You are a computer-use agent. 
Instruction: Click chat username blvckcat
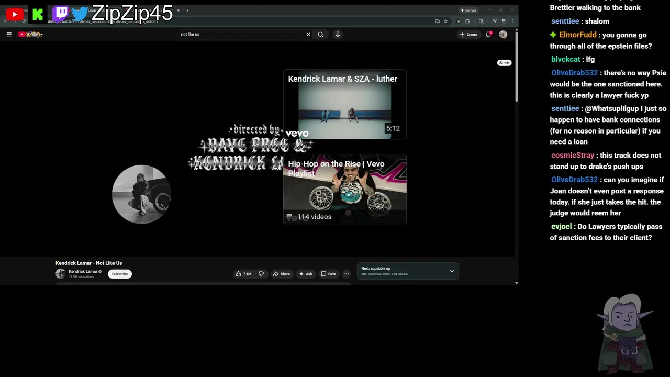point(565,59)
